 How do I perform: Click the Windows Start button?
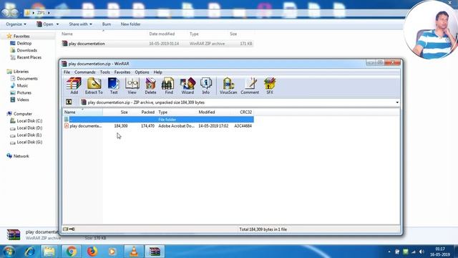point(9,252)
